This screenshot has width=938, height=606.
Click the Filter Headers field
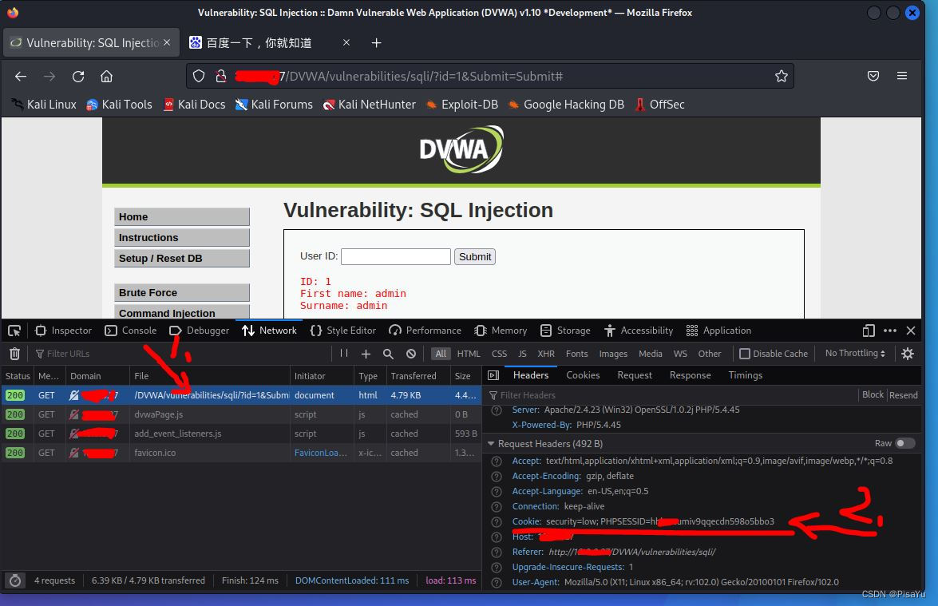tap(672, 395)
